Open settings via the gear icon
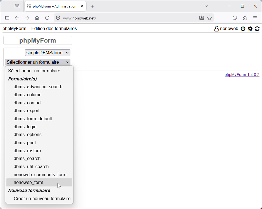 250,29
